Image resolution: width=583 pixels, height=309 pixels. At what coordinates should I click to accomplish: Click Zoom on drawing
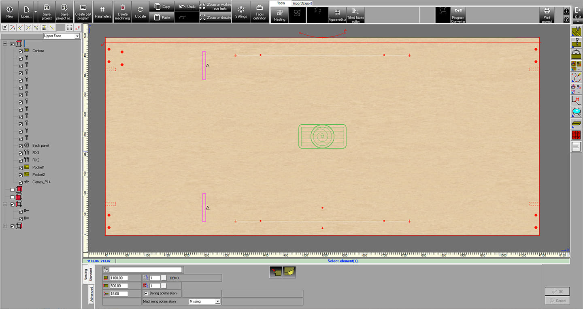[215, 17]
